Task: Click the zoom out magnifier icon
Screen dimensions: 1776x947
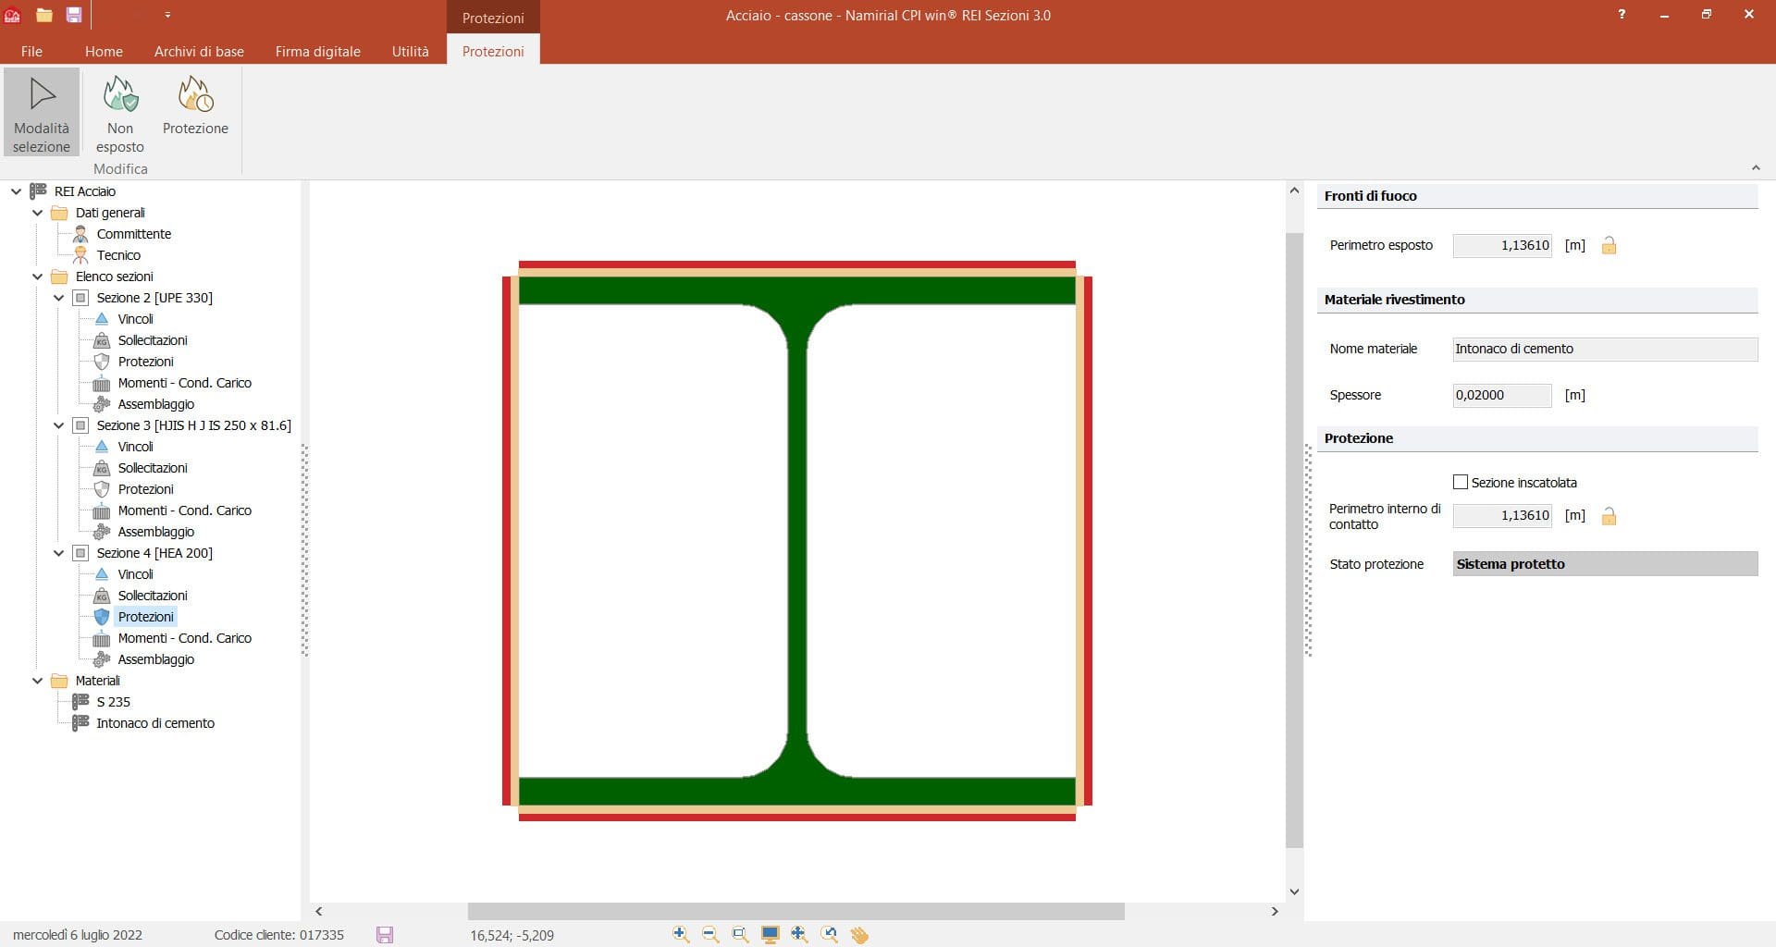Action: point(710,935)
